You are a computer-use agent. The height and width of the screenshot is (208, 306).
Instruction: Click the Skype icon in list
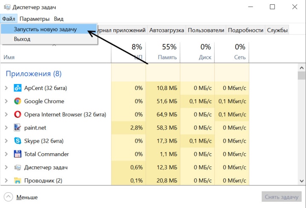click(x=17, y=141)
